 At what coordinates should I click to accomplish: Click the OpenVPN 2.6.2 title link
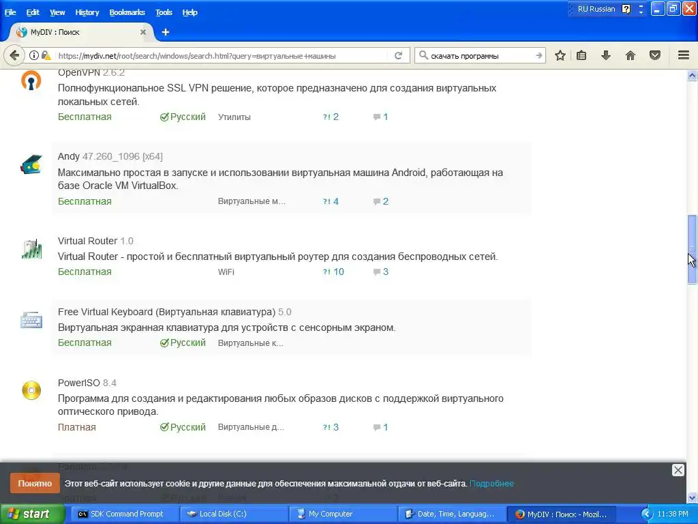tap(91, 72)
